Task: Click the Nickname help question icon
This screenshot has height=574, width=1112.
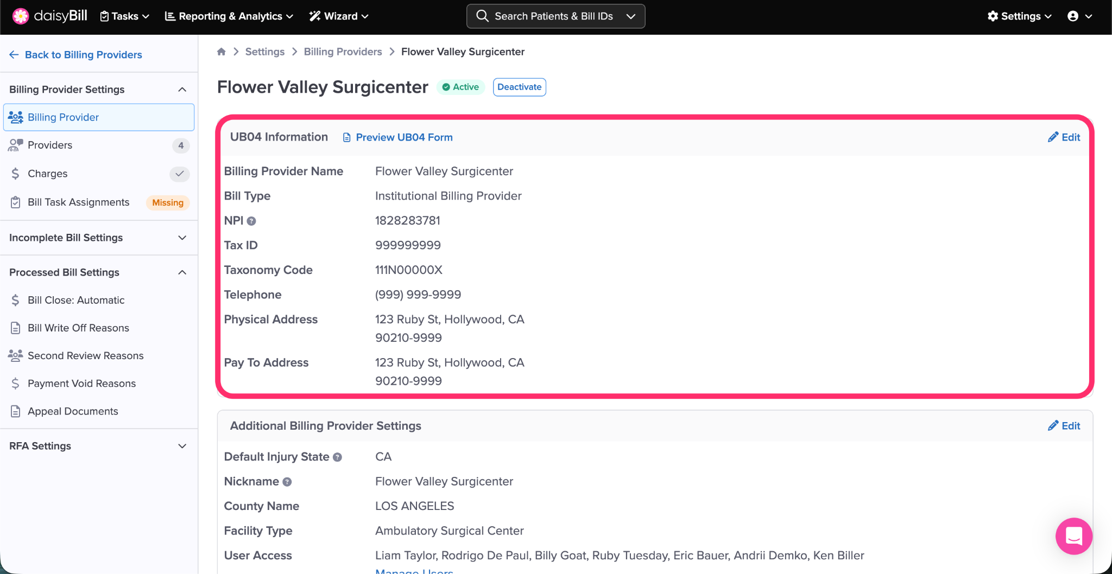Action: pyautogui.click(x=287, y=482)
